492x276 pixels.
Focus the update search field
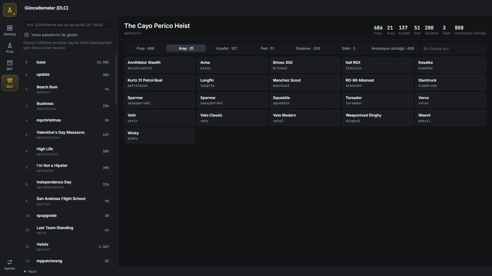pyautogui.click(x=69, y=25)
